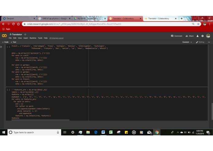Open the Tools menu

coord(40,38)
